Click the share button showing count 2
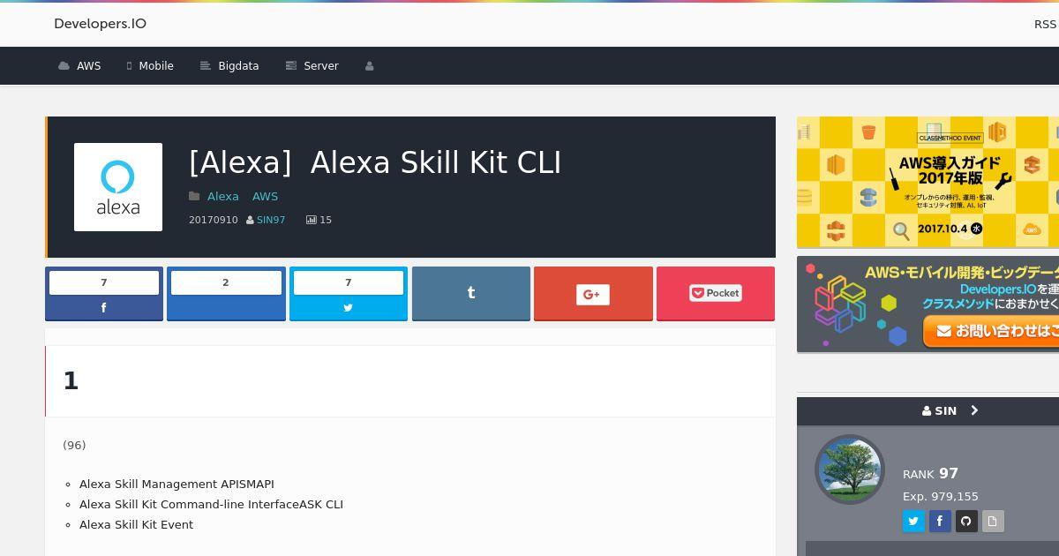The width and height of the screenshot is (1059, 556). tap(226, 294)
